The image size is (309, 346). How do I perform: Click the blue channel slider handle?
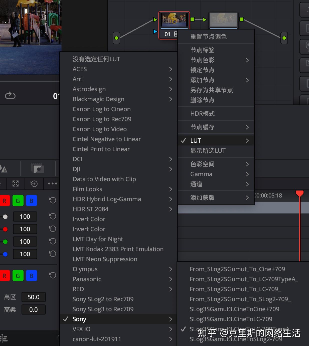(6, 254)
